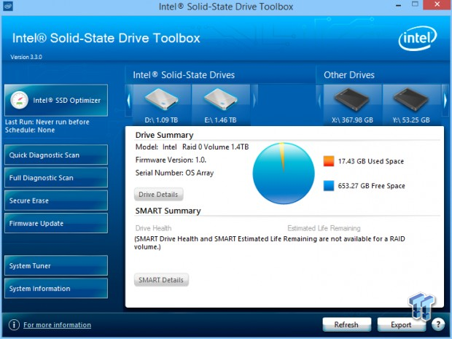Click the Refresh button

(346, 324)
